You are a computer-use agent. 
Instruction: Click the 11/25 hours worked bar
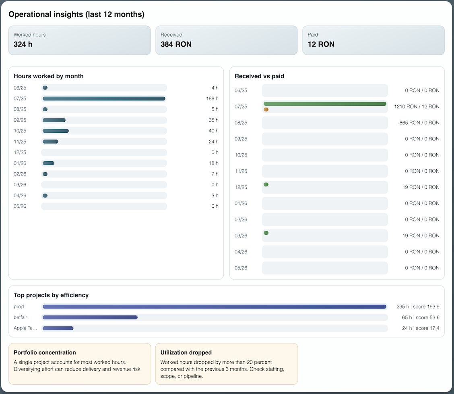[50, 142]
